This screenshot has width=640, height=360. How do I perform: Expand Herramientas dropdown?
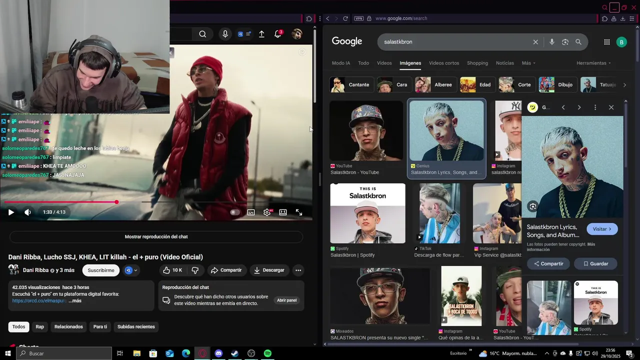[593, 63]
